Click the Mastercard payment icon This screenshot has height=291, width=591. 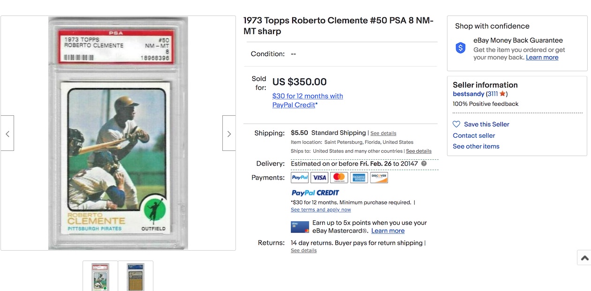(x=339, y=178)
